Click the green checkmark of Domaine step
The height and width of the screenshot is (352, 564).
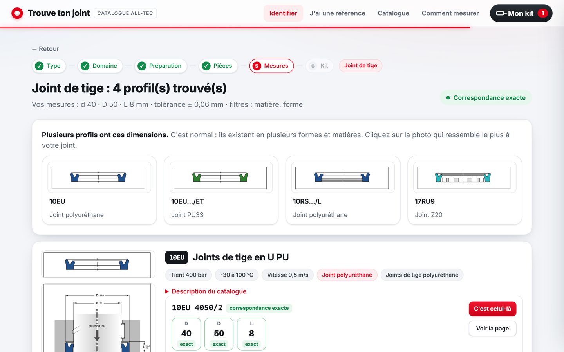click(x=85, y=66)
